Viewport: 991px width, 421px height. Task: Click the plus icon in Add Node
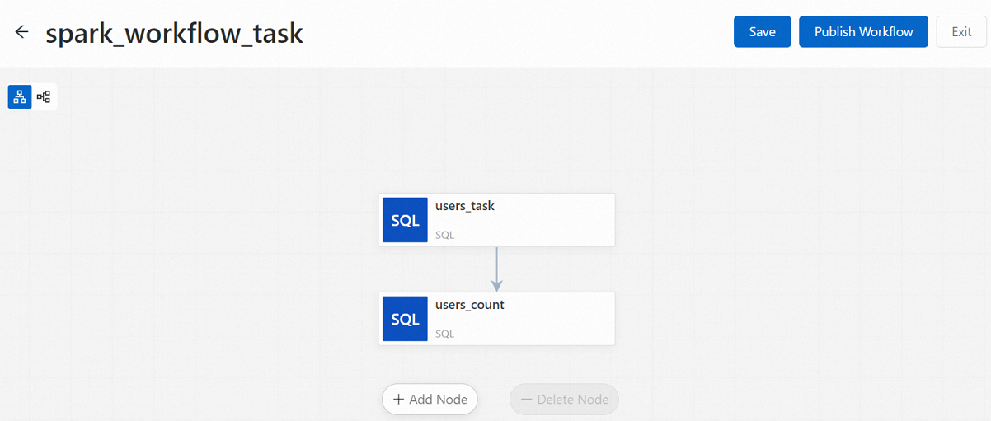pyautogui.click(x=399, y=400)
